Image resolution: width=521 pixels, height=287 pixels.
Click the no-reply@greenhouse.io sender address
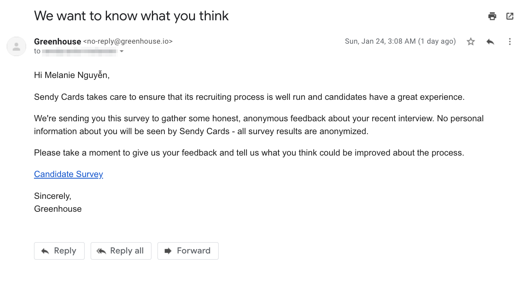coord(128,41)
